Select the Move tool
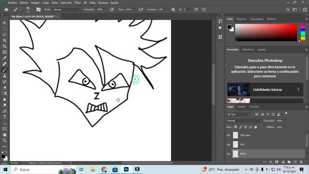309x174 pixels. (x=4, y=23)
